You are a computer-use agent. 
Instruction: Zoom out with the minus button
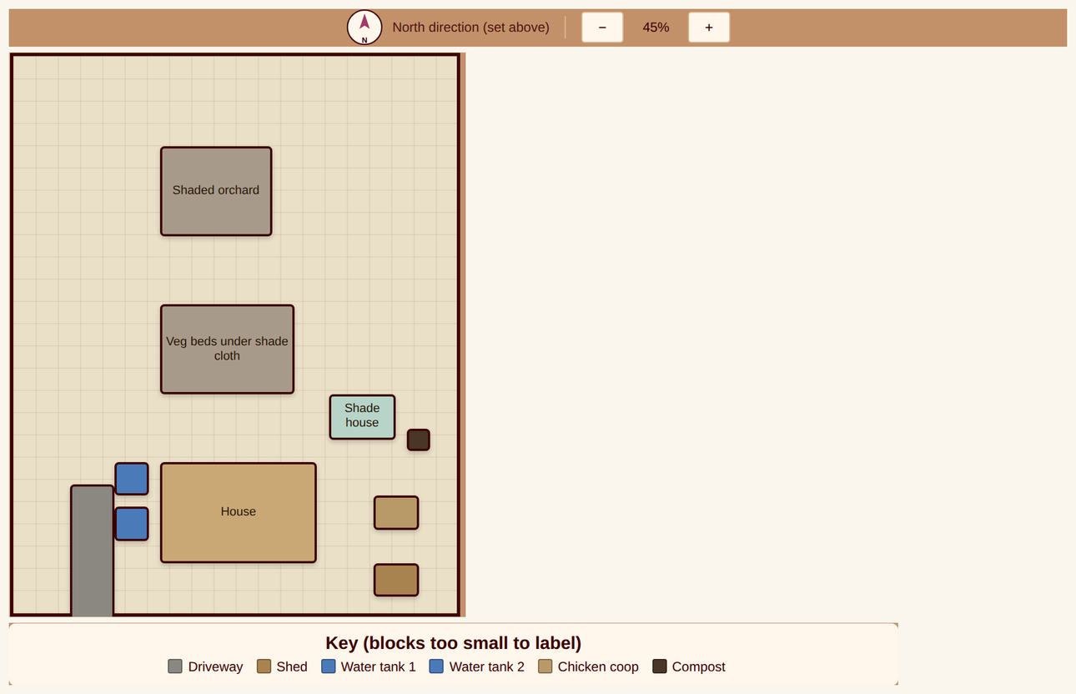click(x=602, y=28)
